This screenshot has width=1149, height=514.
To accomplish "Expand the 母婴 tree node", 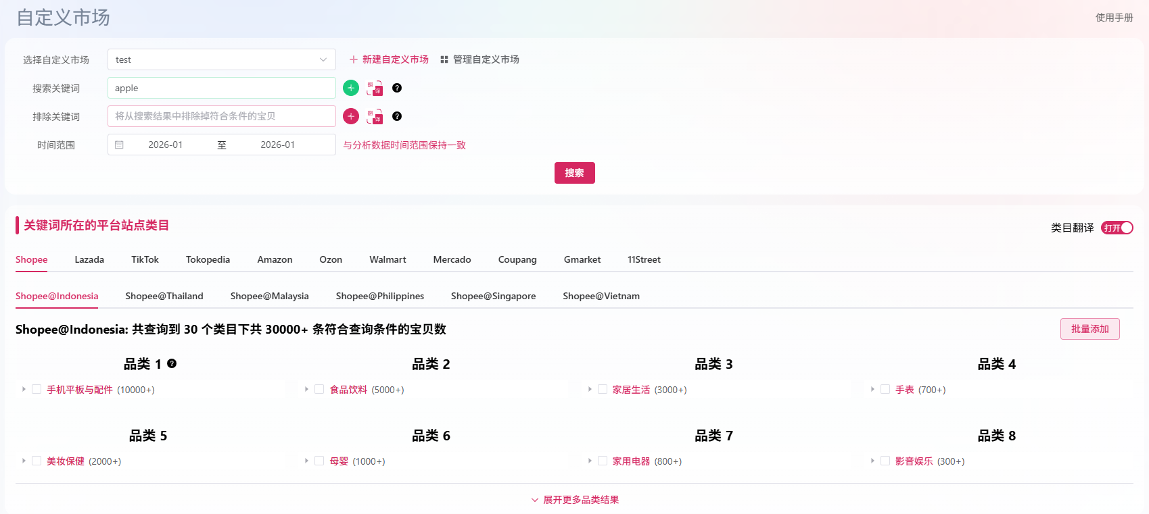I will 306,461.
